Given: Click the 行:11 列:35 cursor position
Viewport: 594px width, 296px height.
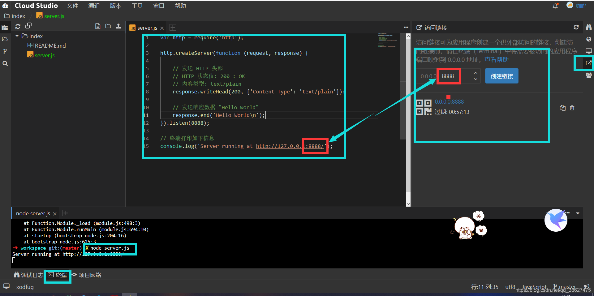Looking at the screenshot, I should click(x=484, y=287).
